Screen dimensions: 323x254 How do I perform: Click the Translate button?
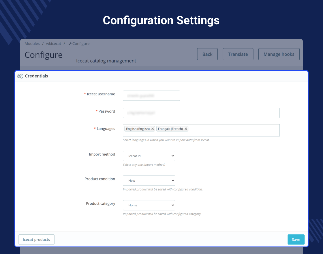(x=238, y=54)
